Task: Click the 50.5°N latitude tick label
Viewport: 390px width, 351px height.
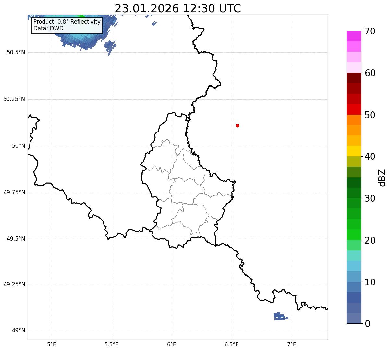Action: (16, 52)
